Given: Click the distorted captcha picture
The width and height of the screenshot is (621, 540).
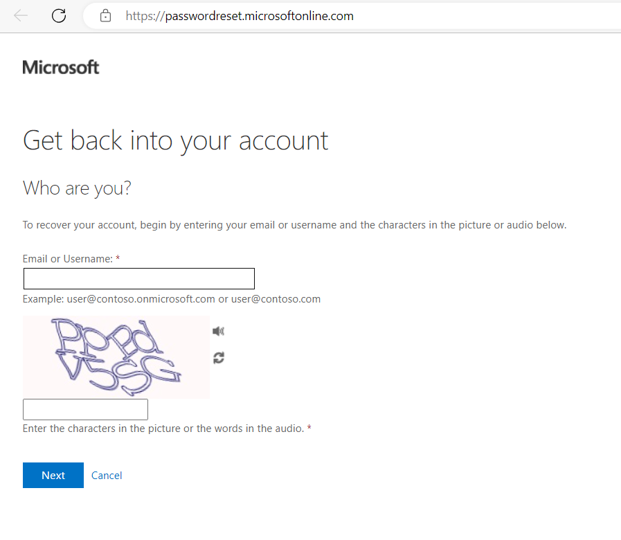Looking at the screenshot, I should (x=116, y=357).
